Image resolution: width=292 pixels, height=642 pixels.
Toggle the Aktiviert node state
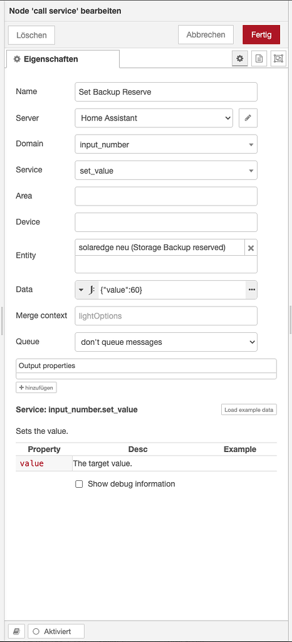[56, 631]
